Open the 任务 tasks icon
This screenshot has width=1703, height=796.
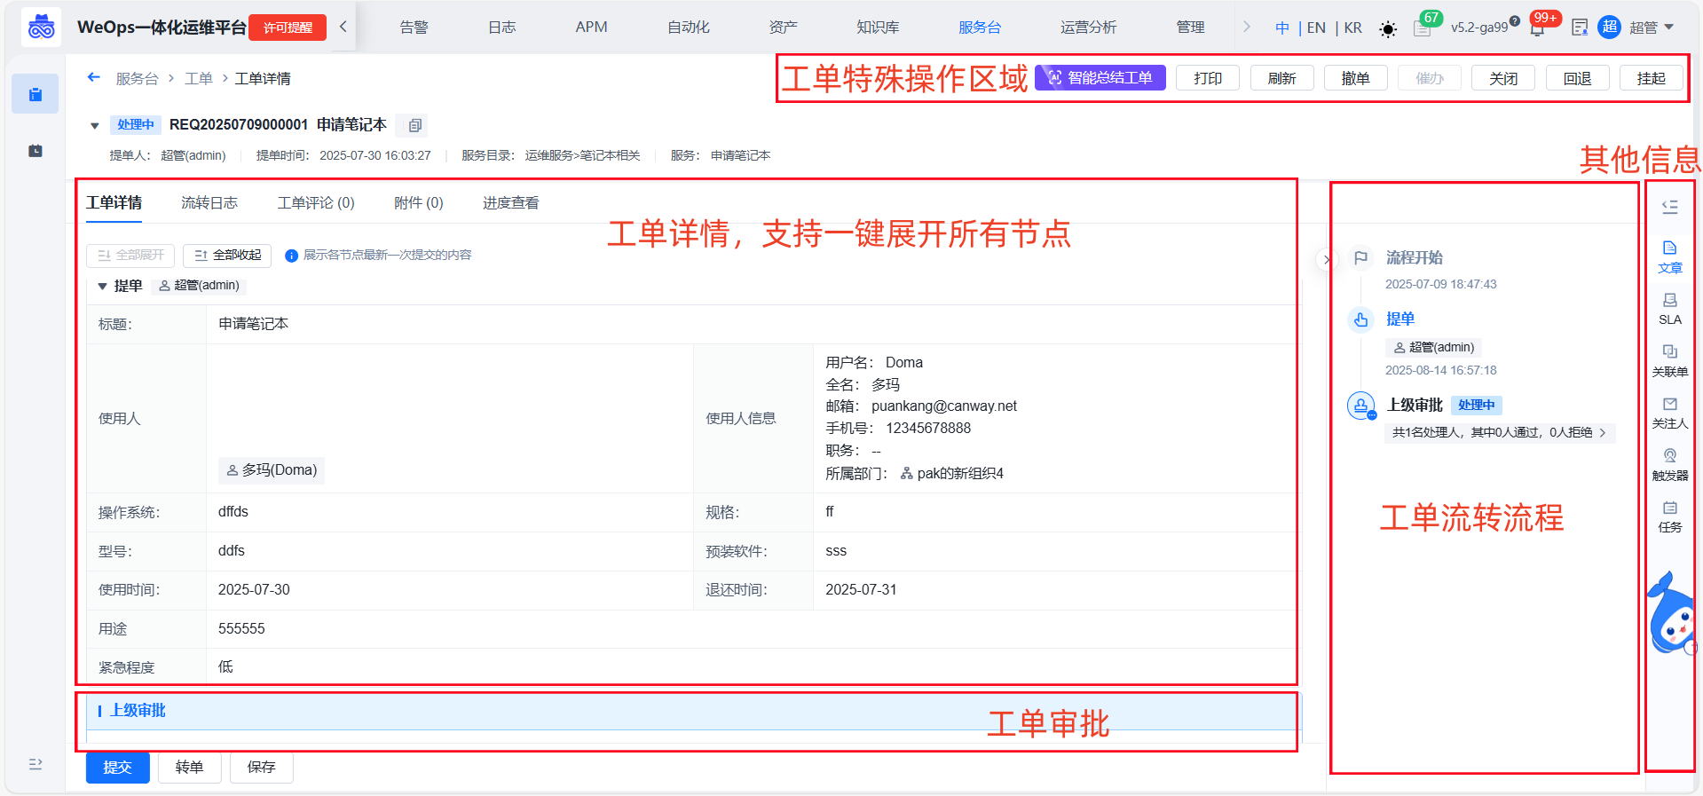1669,516
